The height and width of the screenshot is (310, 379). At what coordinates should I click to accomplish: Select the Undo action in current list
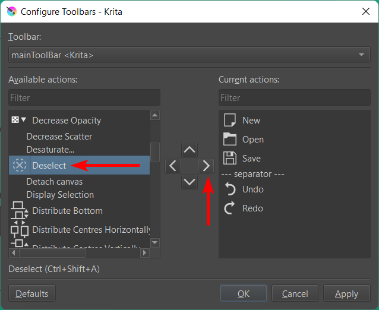pyautogui.click(x=253, y=189)
